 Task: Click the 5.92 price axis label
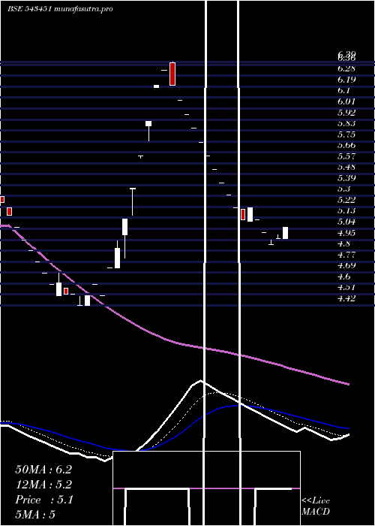(x=346, y=113)
